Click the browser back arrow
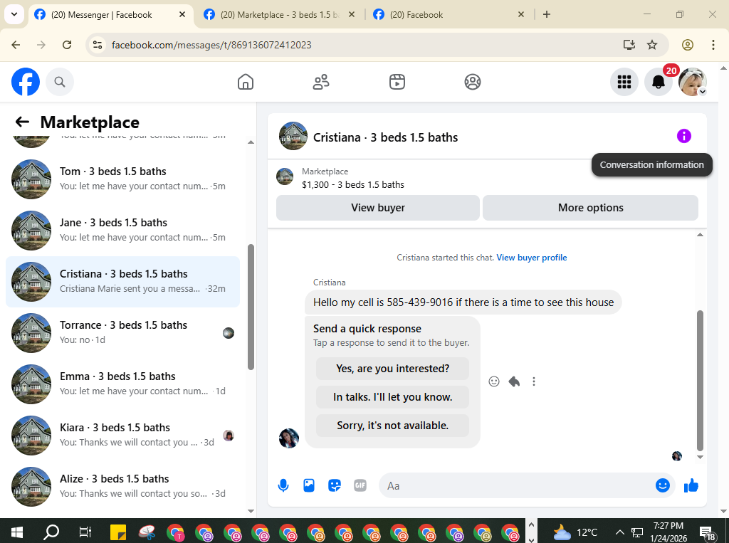Image resolution: width=729 pixels, height=543 pixels. pyautogui.click(x=16, y=45)
